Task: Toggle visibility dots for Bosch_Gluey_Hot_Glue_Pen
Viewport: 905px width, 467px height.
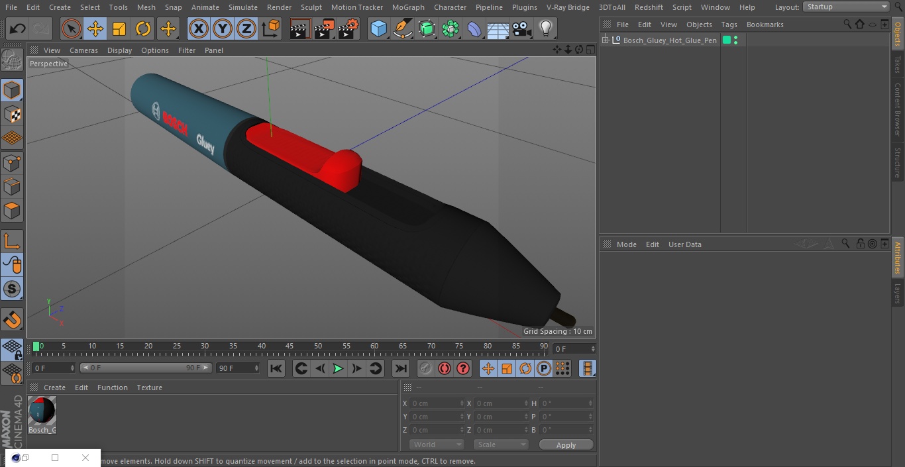Action: pos(735,40)
